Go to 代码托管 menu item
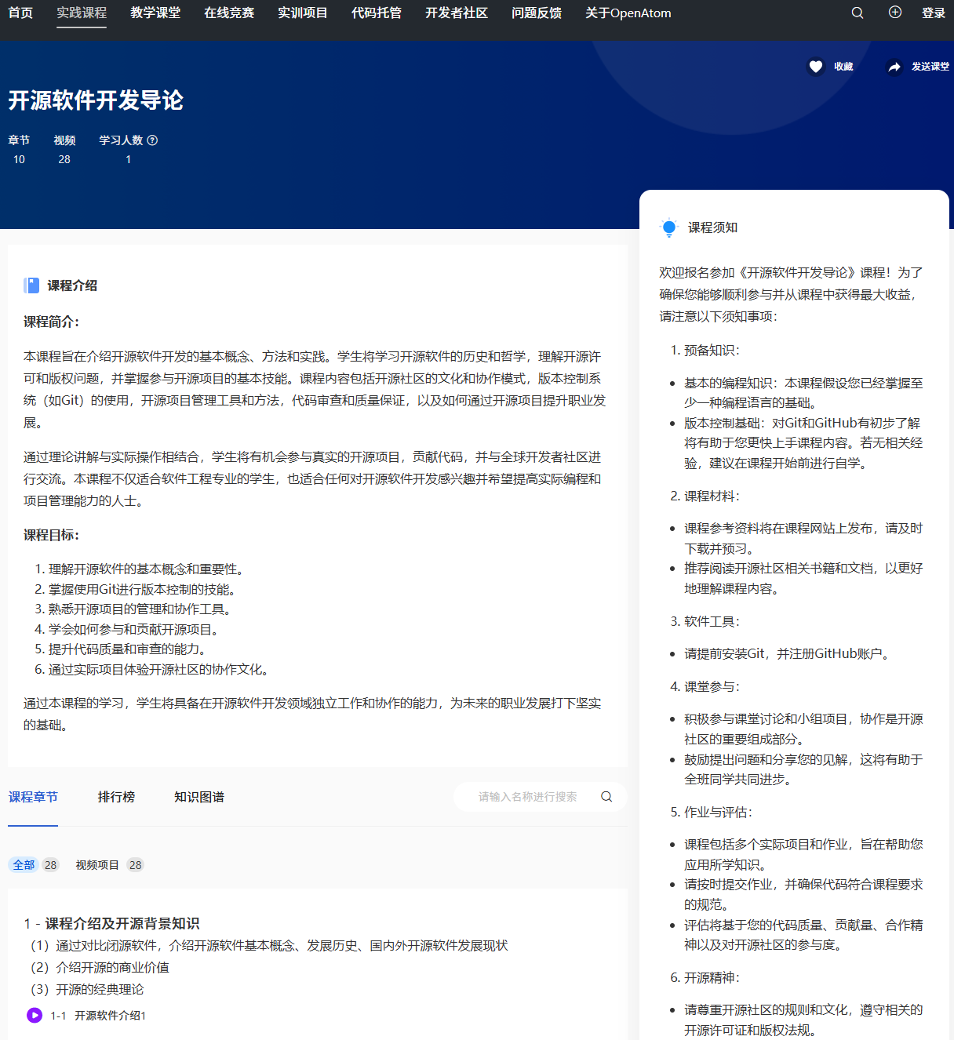The height and width of the screenshot is (1040, 954). (x=377, y=13)
